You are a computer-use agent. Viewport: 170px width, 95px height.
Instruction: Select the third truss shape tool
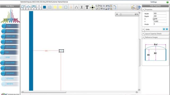point(34,7)
